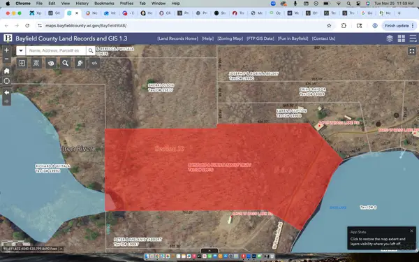Open the Bookmarks menu in menu bar
This screenshot has width=419, height=262.
click(104, 3)
